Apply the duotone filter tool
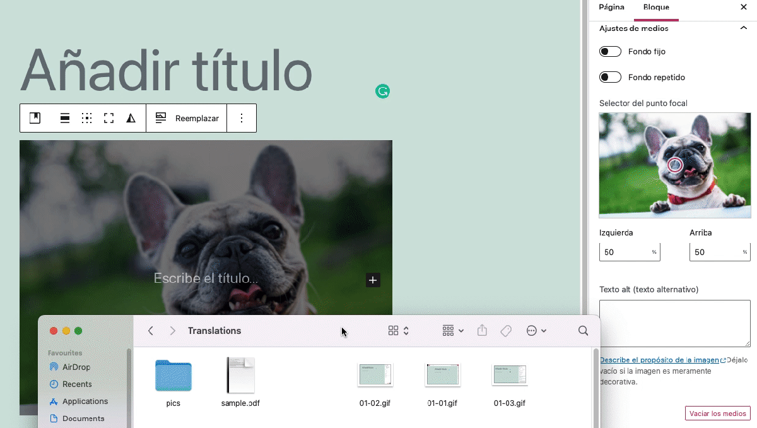The height and width of the screenshot is (428, 757). click(x=131, y=118)
